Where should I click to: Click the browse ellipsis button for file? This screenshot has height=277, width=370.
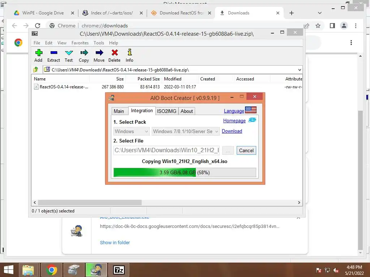[228, 150]
